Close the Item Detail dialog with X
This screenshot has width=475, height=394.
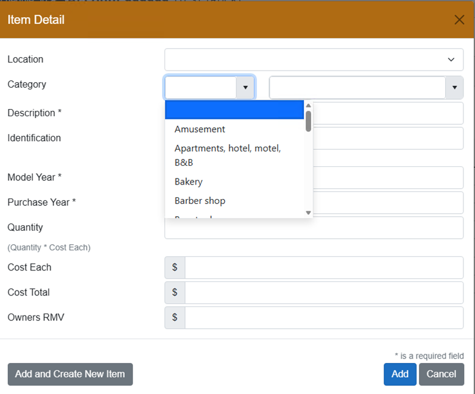pyautogui.click(x=459, y=19)
